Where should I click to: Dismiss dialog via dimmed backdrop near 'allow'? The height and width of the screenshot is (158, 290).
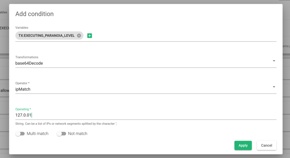click(x=5, y=90)
